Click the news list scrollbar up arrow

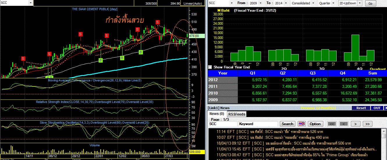[384, 131]
